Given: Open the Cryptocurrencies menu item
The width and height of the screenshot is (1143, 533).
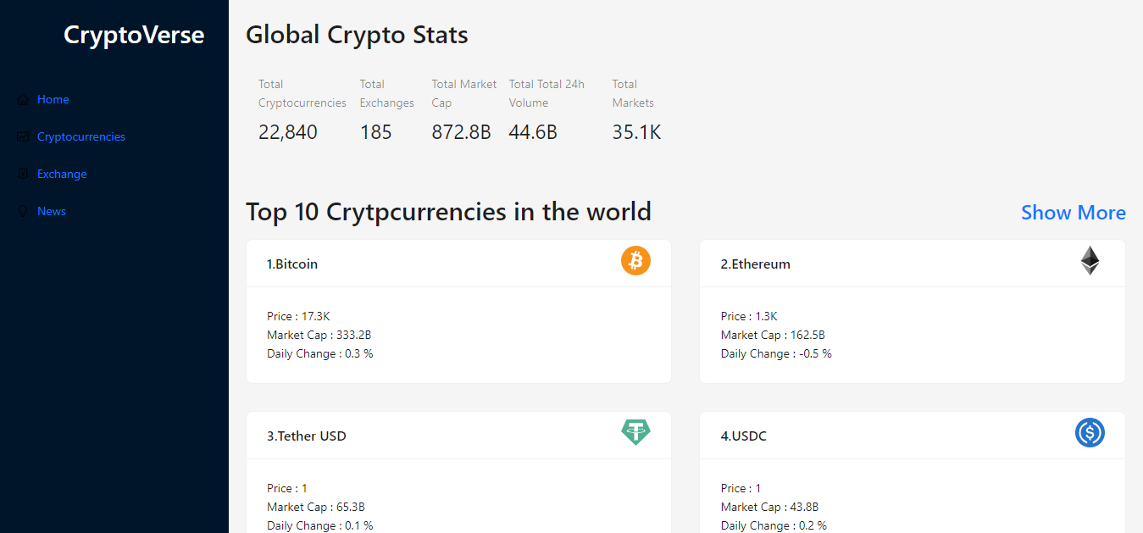Looking at the screenshot, I should tap(81, 137).
